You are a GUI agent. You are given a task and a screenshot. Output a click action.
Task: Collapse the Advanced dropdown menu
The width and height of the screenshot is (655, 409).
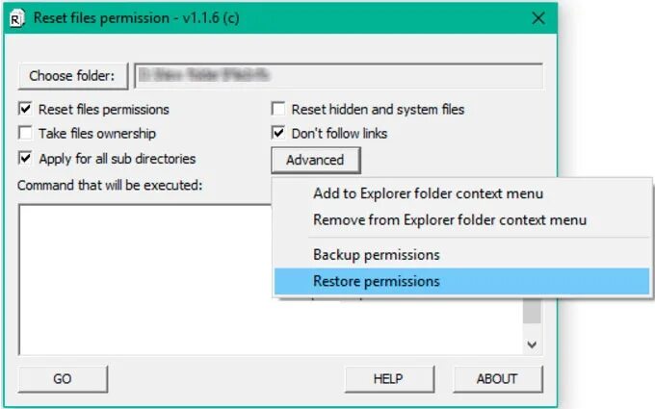pos(315,160)
